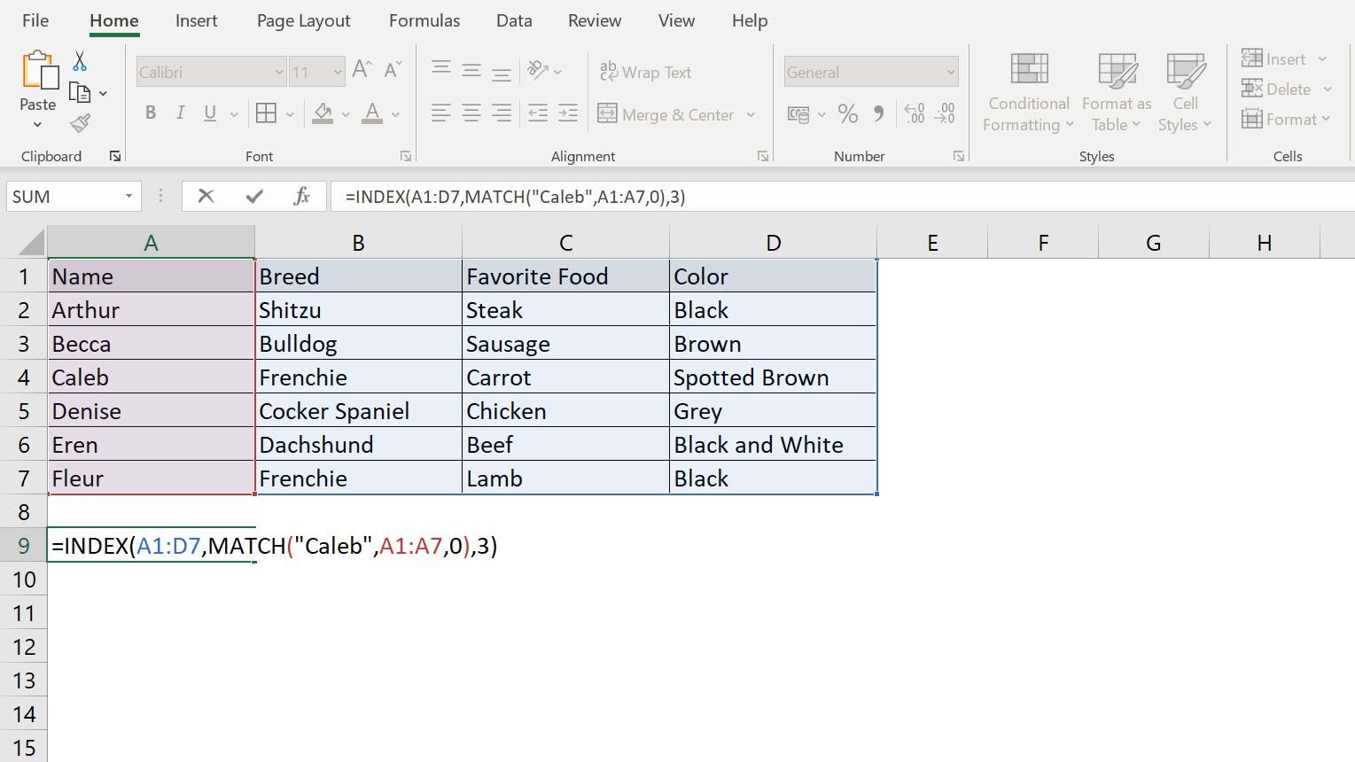Screen dimensions: 1355x762
Task: Confirm the formula with the checkmark
Action: pyautogui.click(x=254, y=196)
